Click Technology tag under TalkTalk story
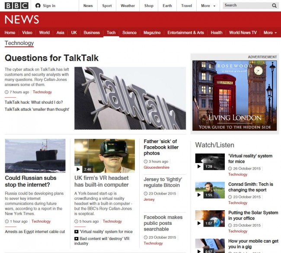 [42, 92]
